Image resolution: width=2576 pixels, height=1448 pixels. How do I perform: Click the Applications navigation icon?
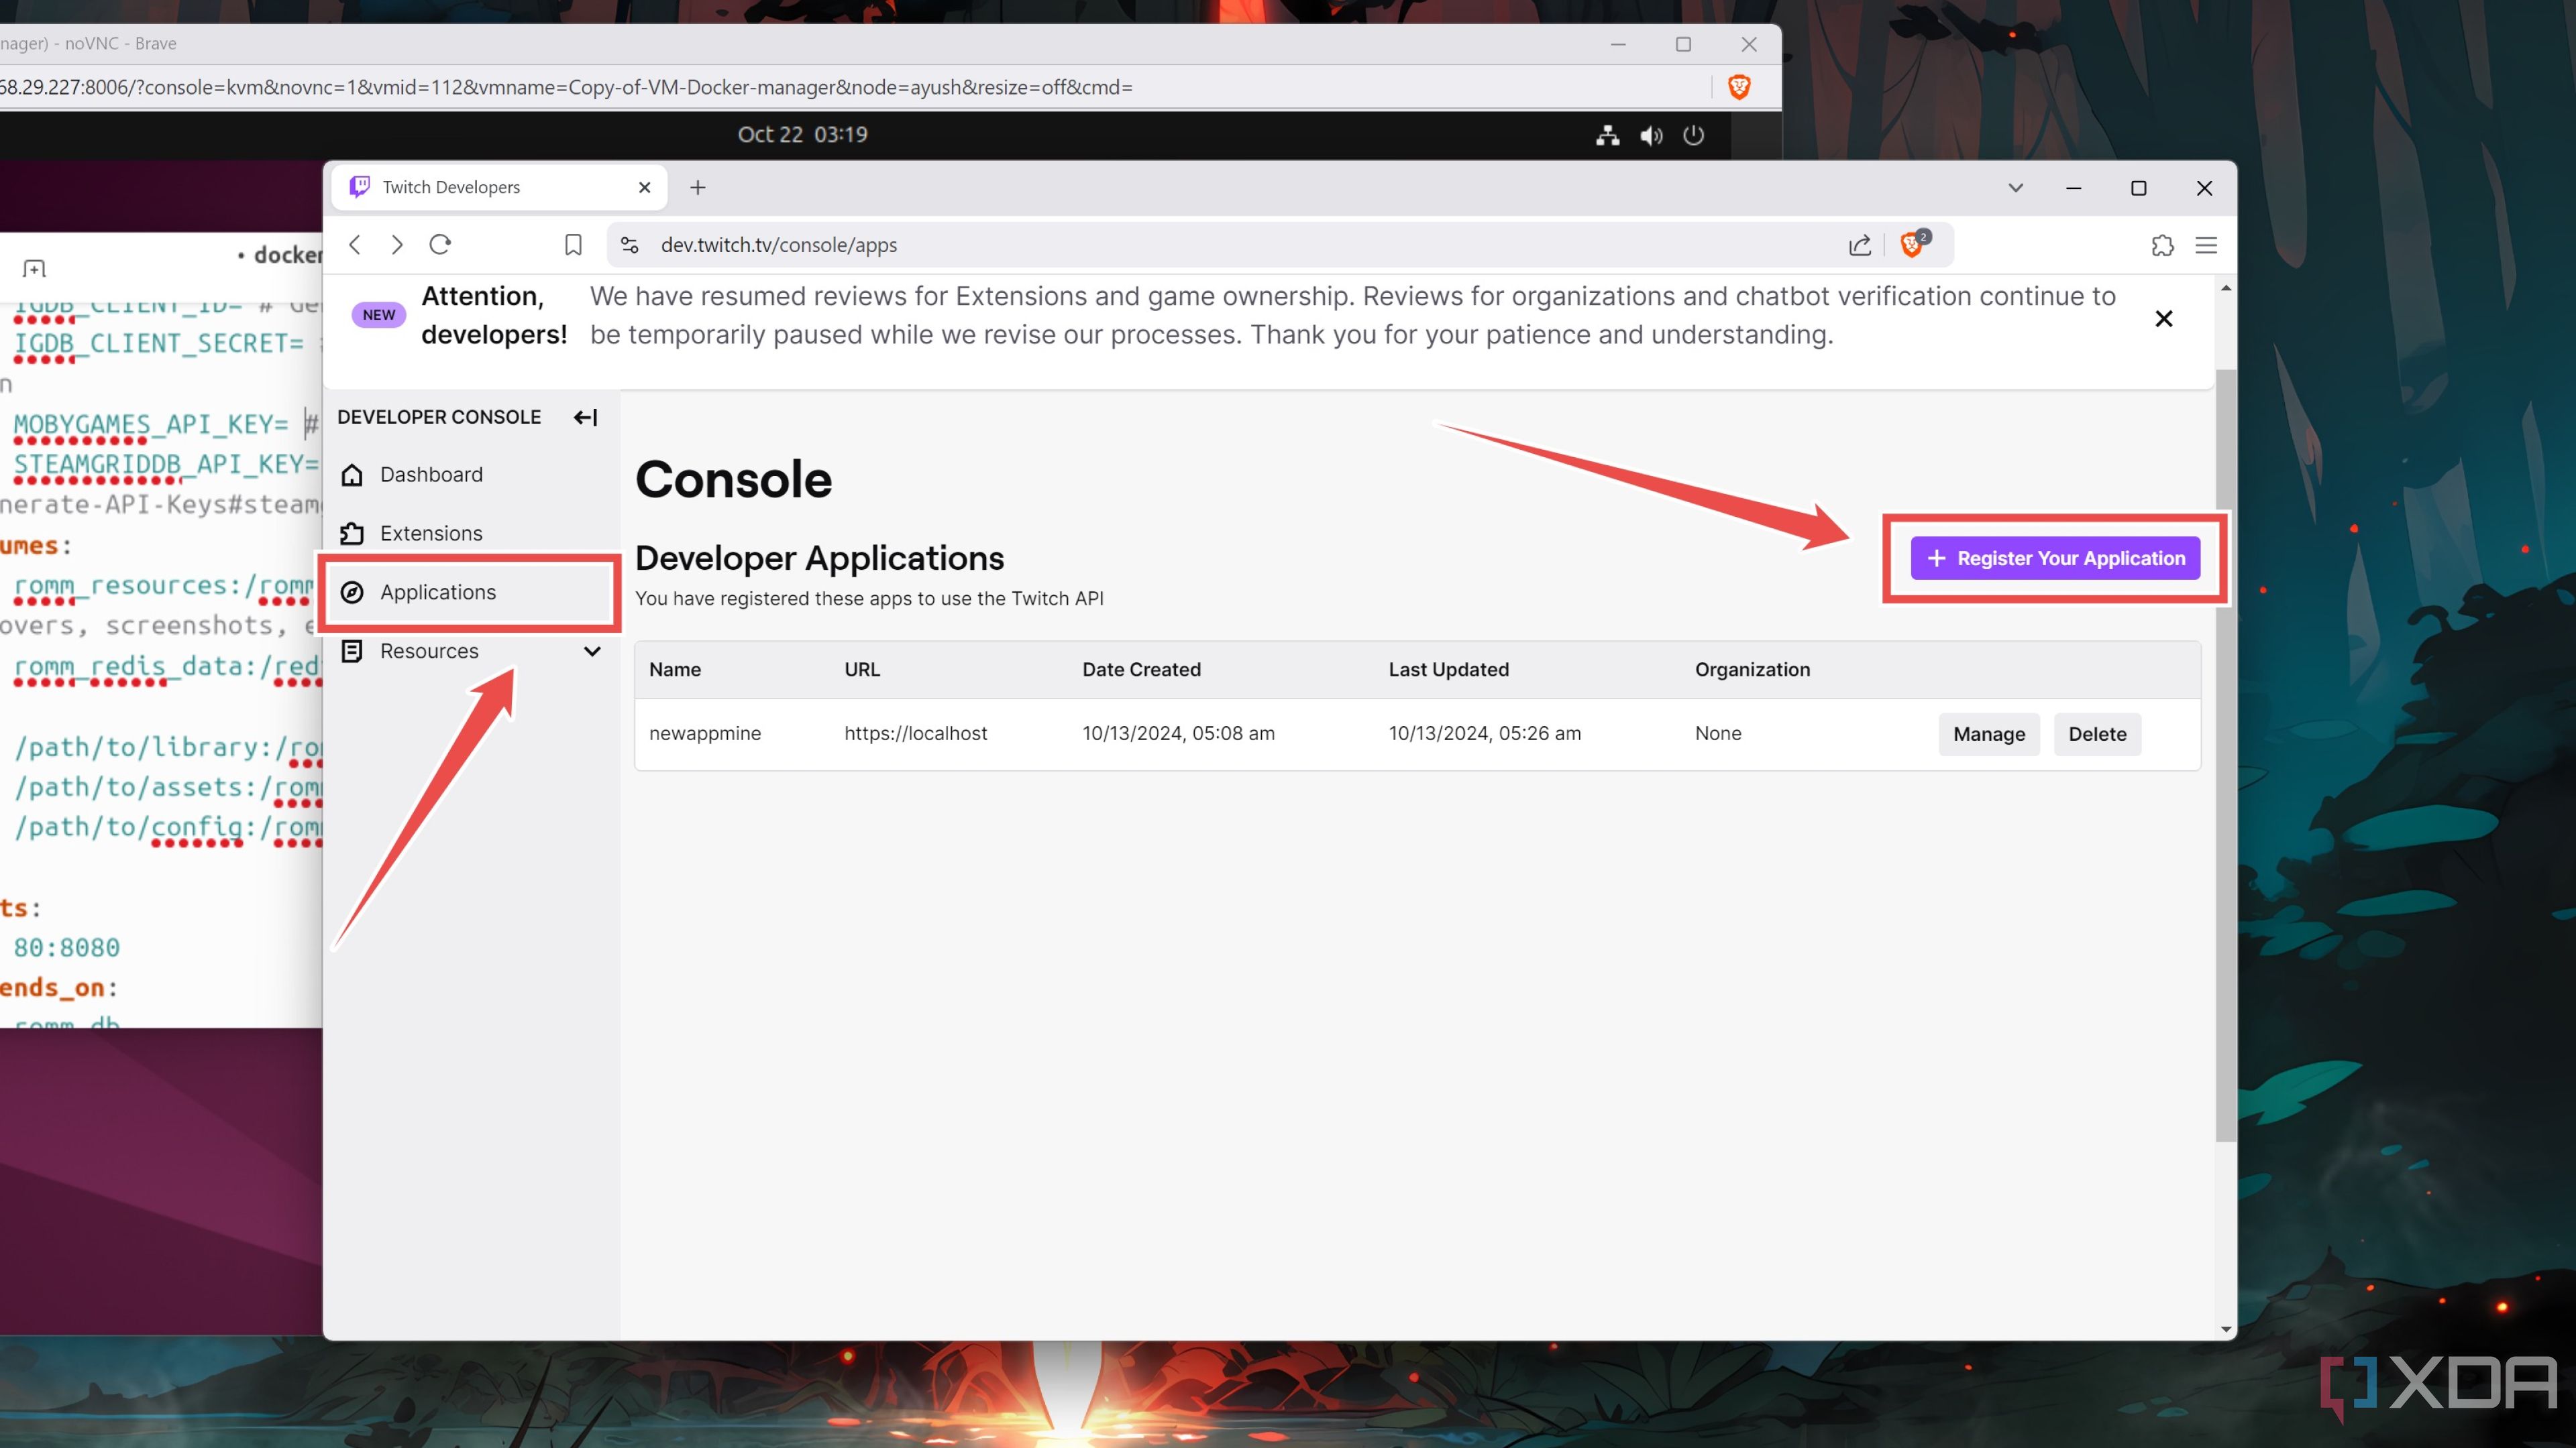tap(354, 591)
